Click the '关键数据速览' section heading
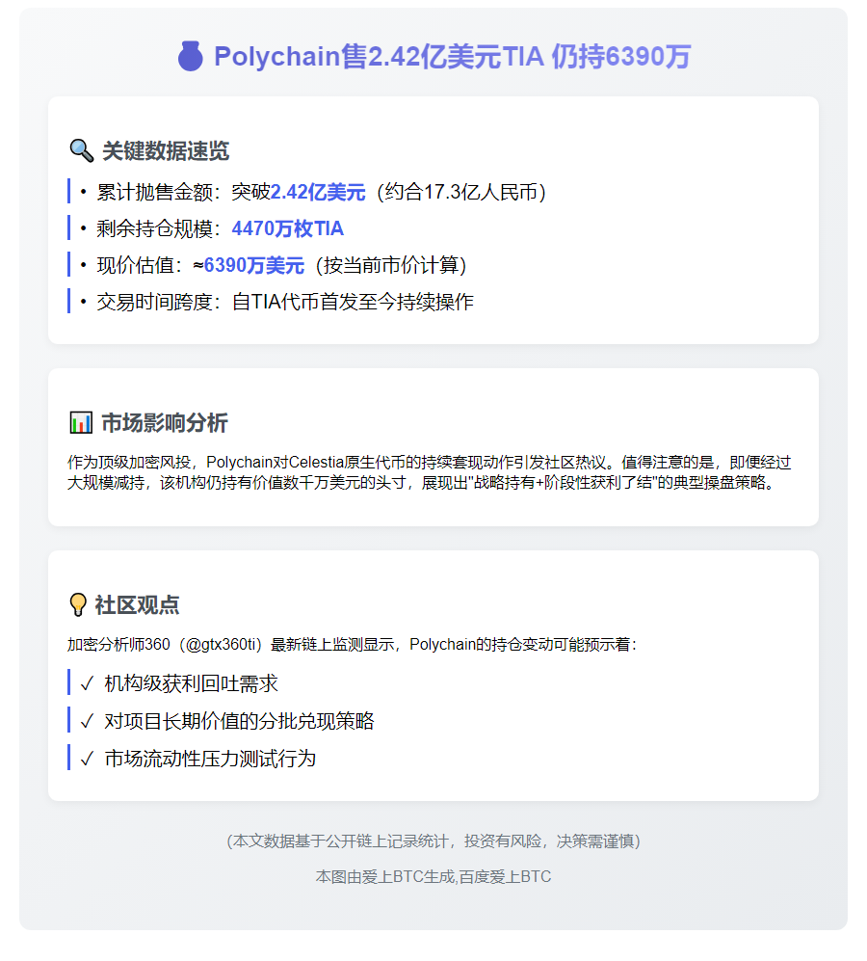 point(166,150)
